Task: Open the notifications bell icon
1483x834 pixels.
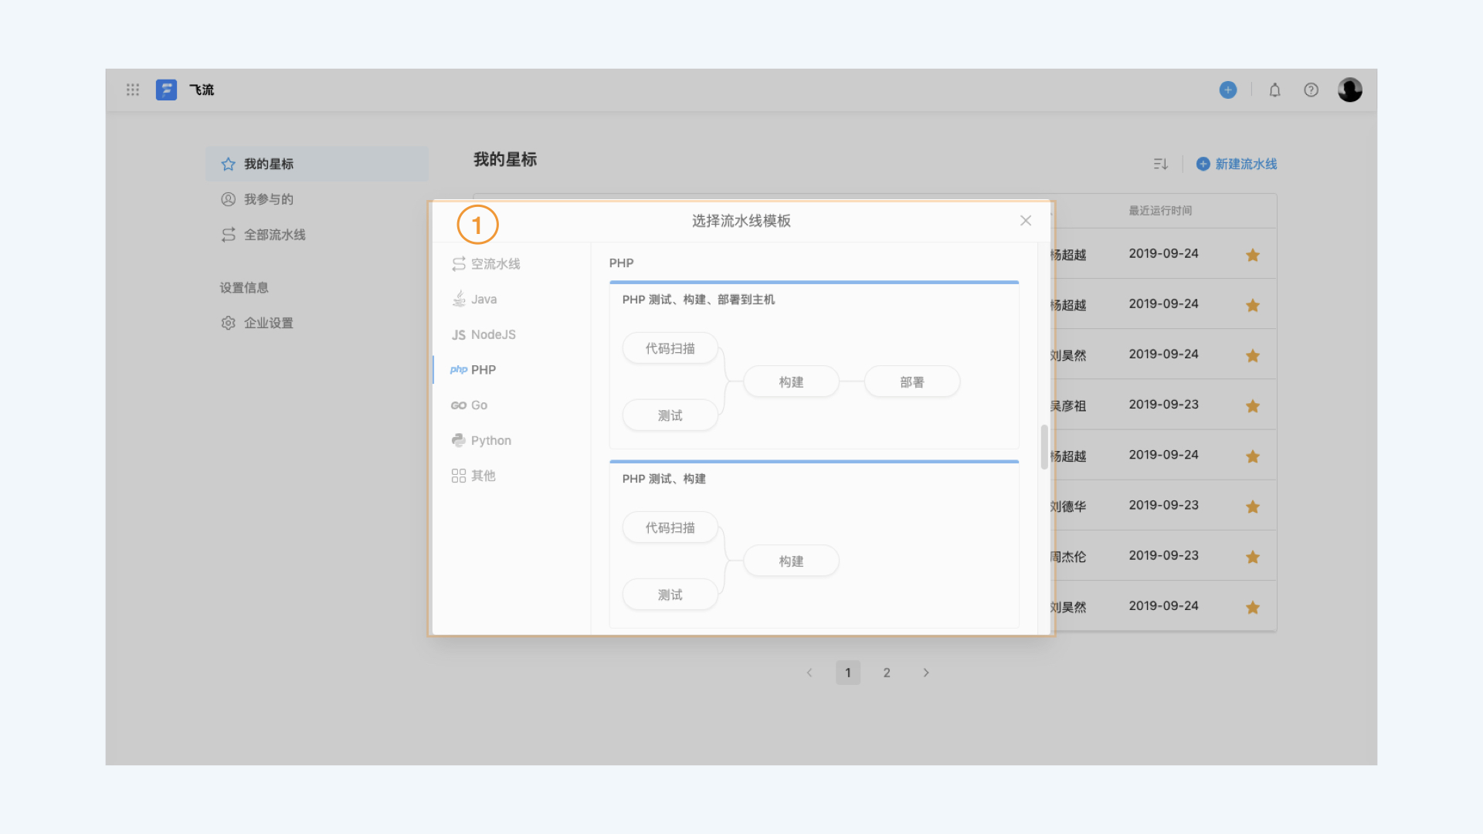Action: click(1275, 90)
